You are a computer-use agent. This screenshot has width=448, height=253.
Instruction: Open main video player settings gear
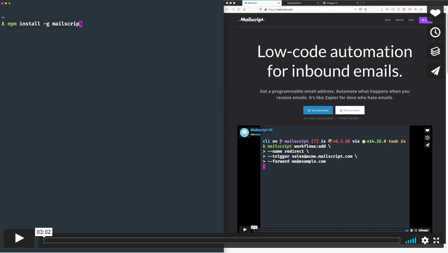(425, 240)
